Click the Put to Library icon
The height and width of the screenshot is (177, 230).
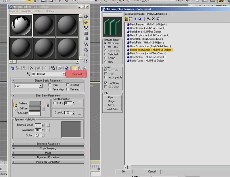pyautogui.click(x=53, y=68)
